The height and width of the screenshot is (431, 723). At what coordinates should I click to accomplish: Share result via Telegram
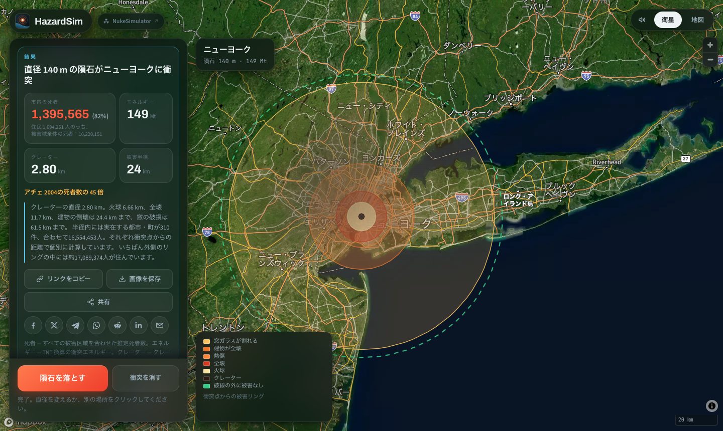[x=75, y=325]
